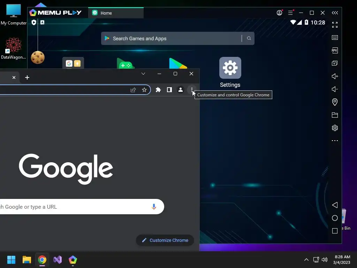
Task: Open network icon in system tray
Action: 316,260
